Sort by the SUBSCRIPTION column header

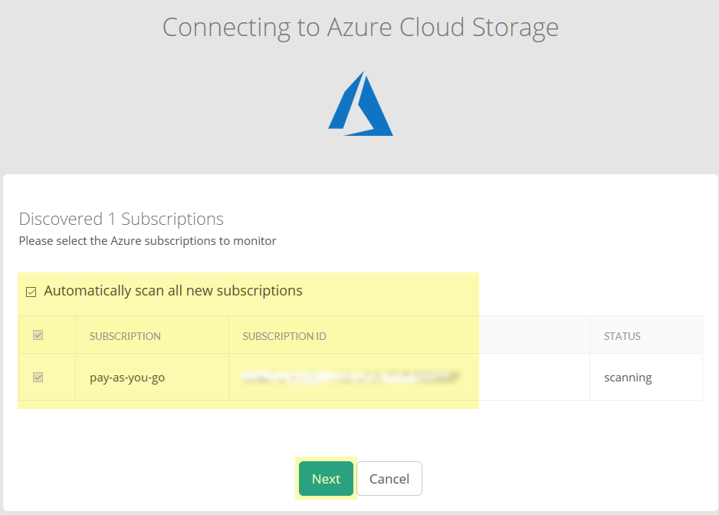[x=125, y=336]
